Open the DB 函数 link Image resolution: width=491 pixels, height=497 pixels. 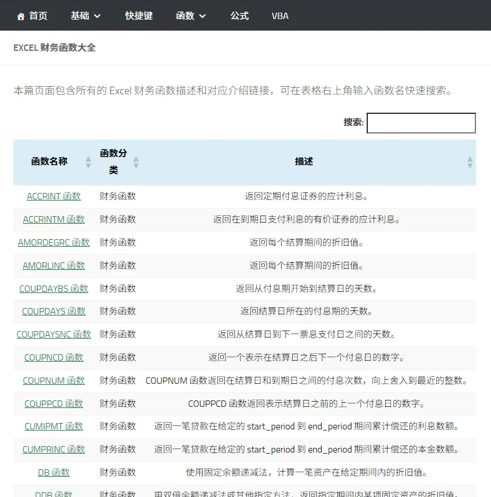[54, 473]
